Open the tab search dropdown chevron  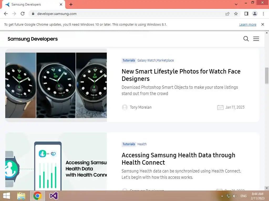point(236,4)
